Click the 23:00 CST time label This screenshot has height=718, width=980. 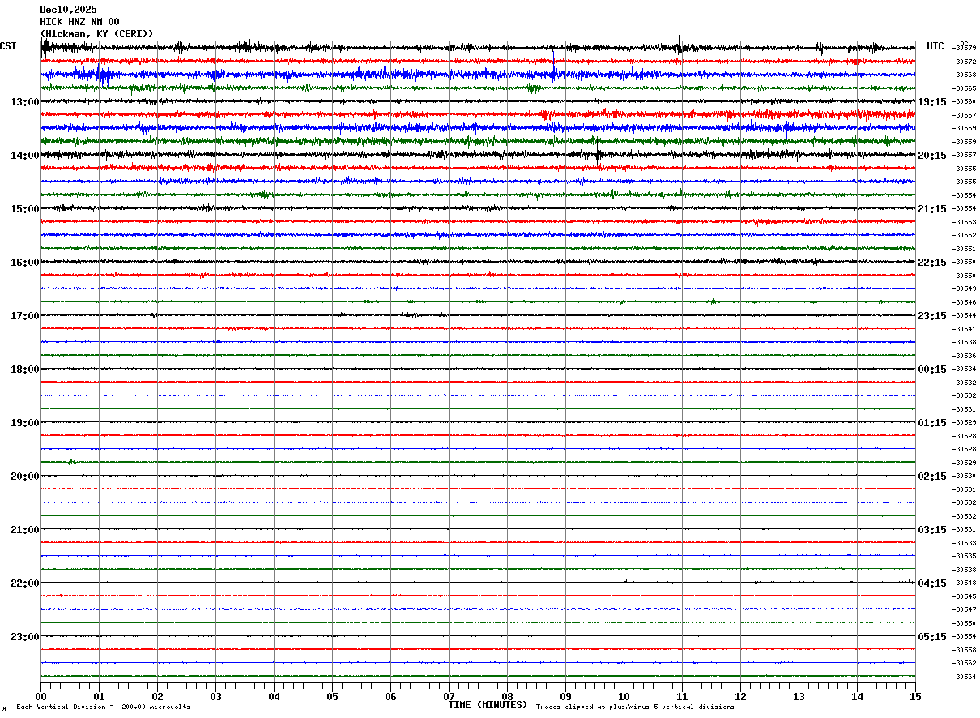pos(24,637)
